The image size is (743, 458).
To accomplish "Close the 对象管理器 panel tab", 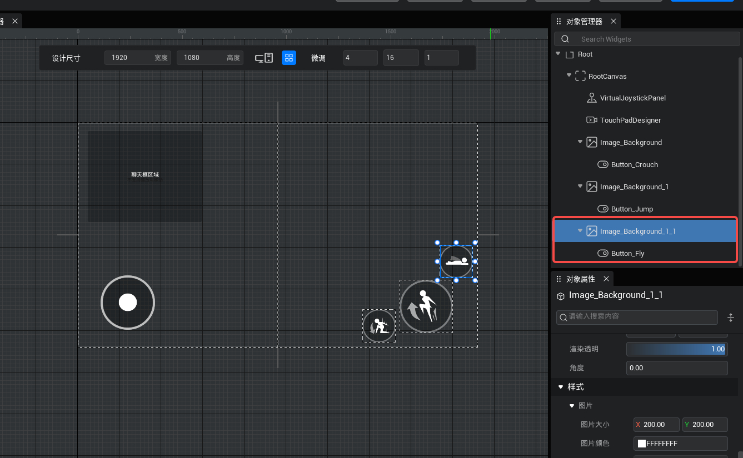I will (614, 21).
